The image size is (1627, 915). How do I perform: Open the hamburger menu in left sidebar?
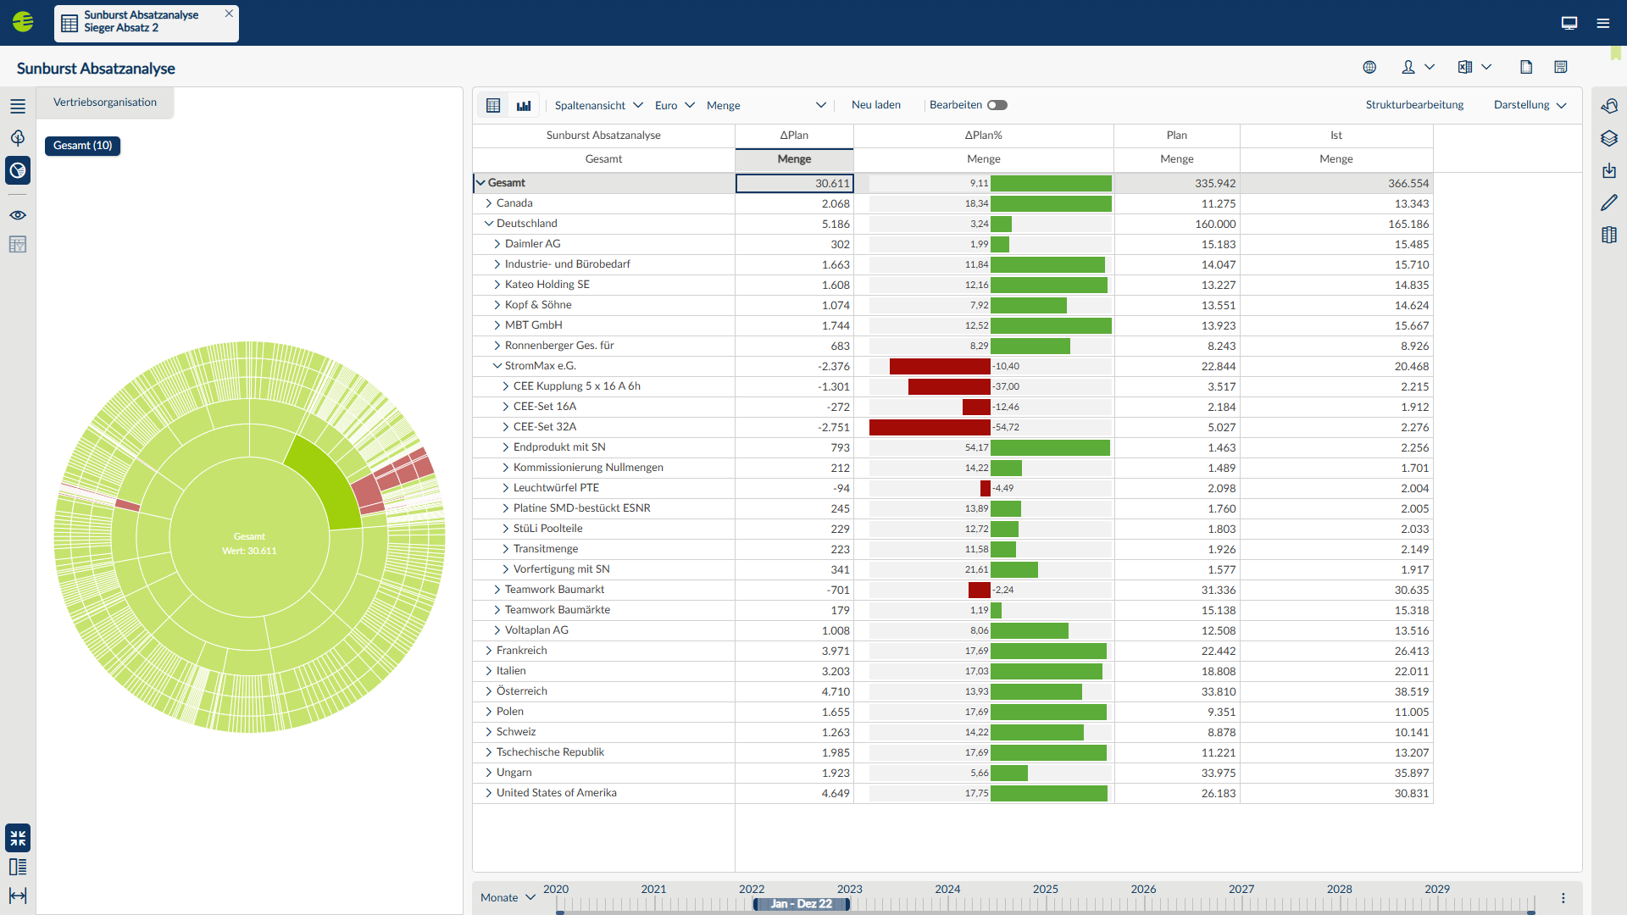coord(18,106)
